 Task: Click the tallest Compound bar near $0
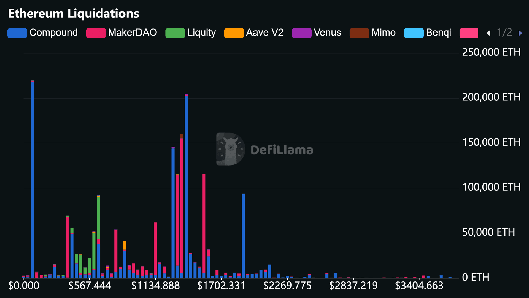tap(33, 179)
